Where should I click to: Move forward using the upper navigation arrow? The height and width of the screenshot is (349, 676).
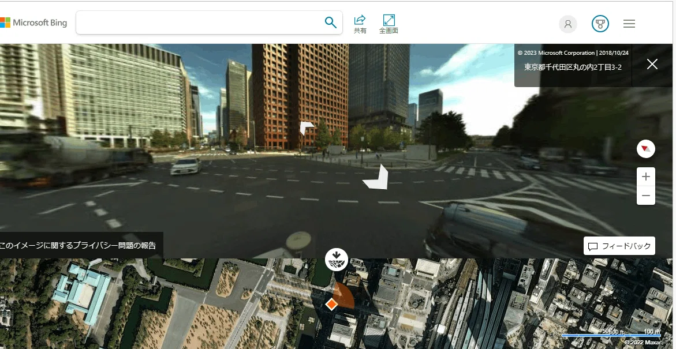click(x=305, y=128)
